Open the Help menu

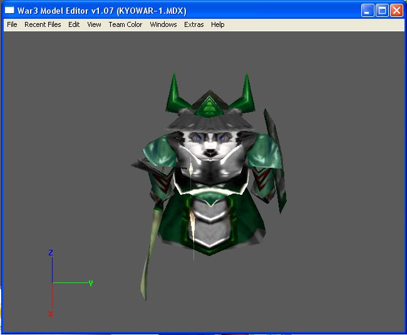[x=217, y=24]
